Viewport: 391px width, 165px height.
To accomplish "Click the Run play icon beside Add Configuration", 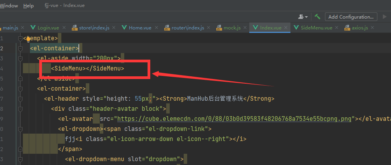I will click(x=385, y=17).
